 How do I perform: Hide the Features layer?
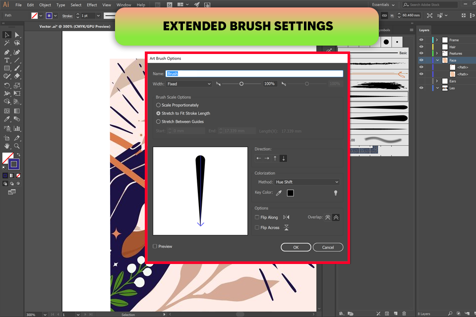[421, 53]
